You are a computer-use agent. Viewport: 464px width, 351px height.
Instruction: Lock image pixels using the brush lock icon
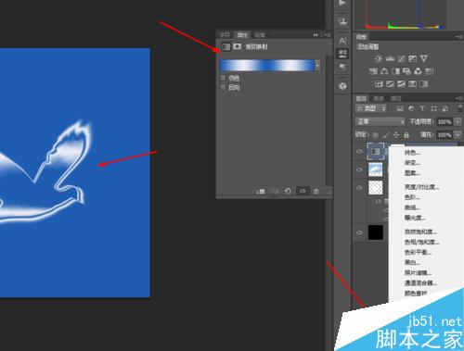click(386, 135)
